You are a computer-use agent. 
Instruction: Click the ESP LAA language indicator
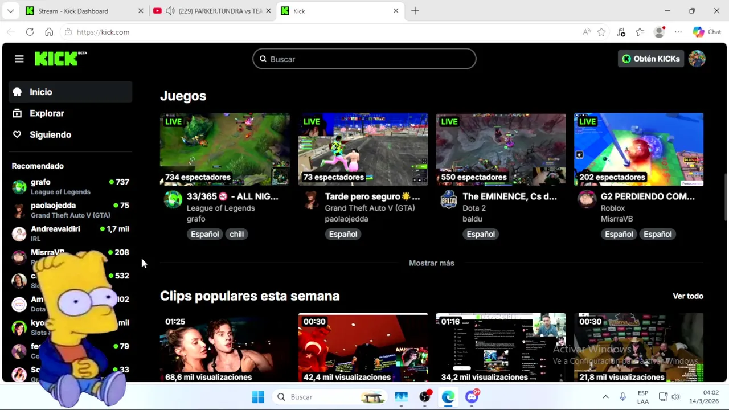[x=643, y=397]
